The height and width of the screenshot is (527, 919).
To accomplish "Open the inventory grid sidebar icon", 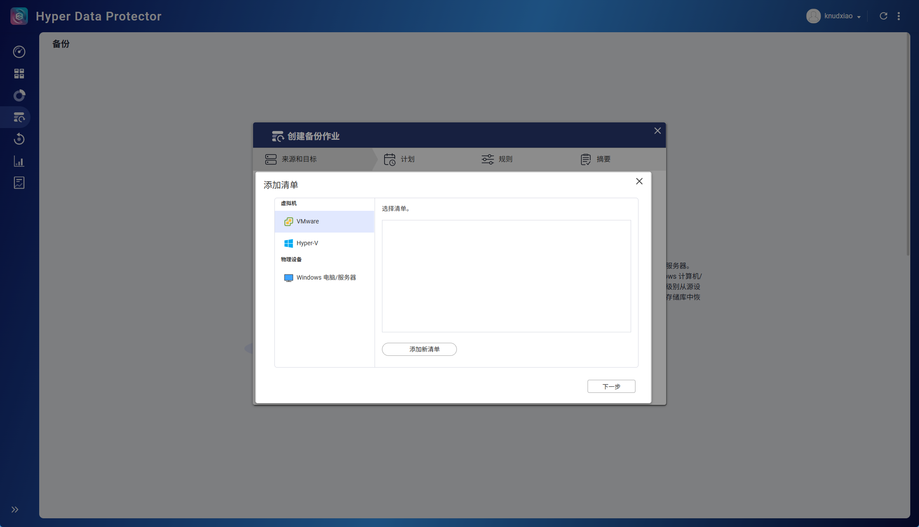I will [x=19, y=74].
